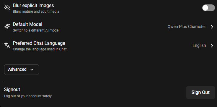Click 'Blurs mature and adult media' description
This screenshot has width=217, height=107.
[36, 11]
